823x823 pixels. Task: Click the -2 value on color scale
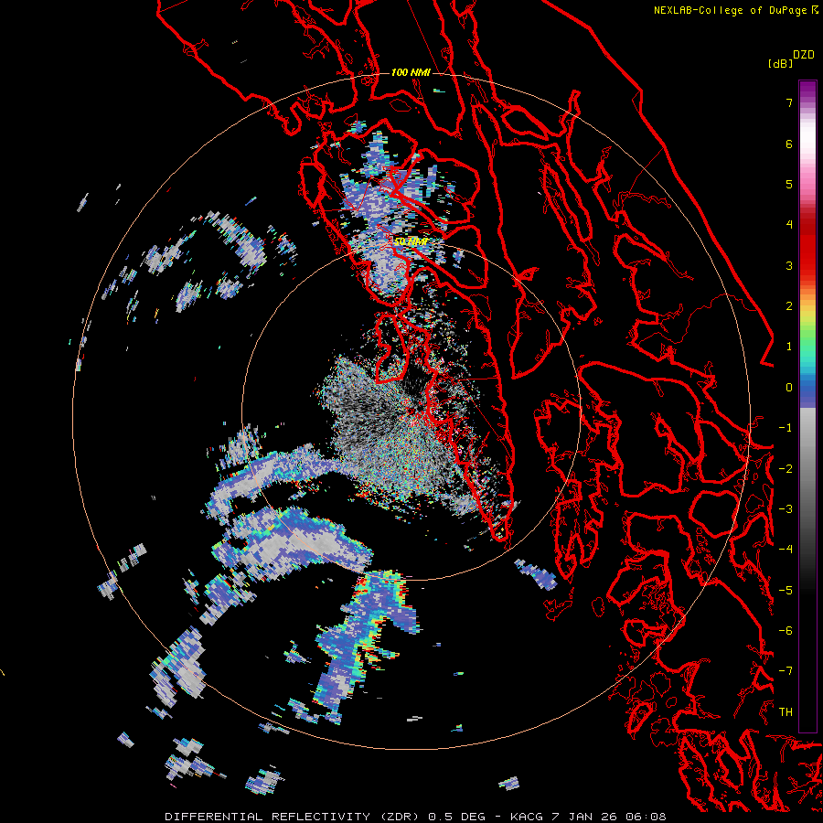[786, 469]
